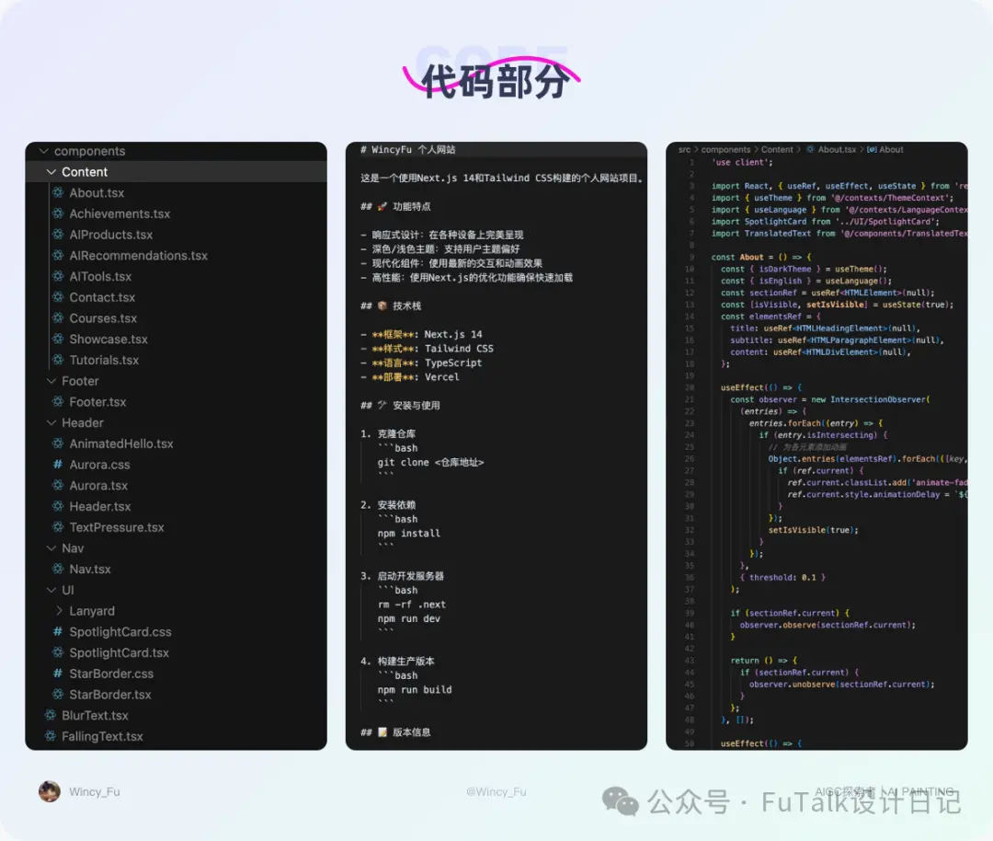Viewport: 993px width, 841px height.
Task: Click the Content breadcrumb segment
Action: (x=776, y=150)
